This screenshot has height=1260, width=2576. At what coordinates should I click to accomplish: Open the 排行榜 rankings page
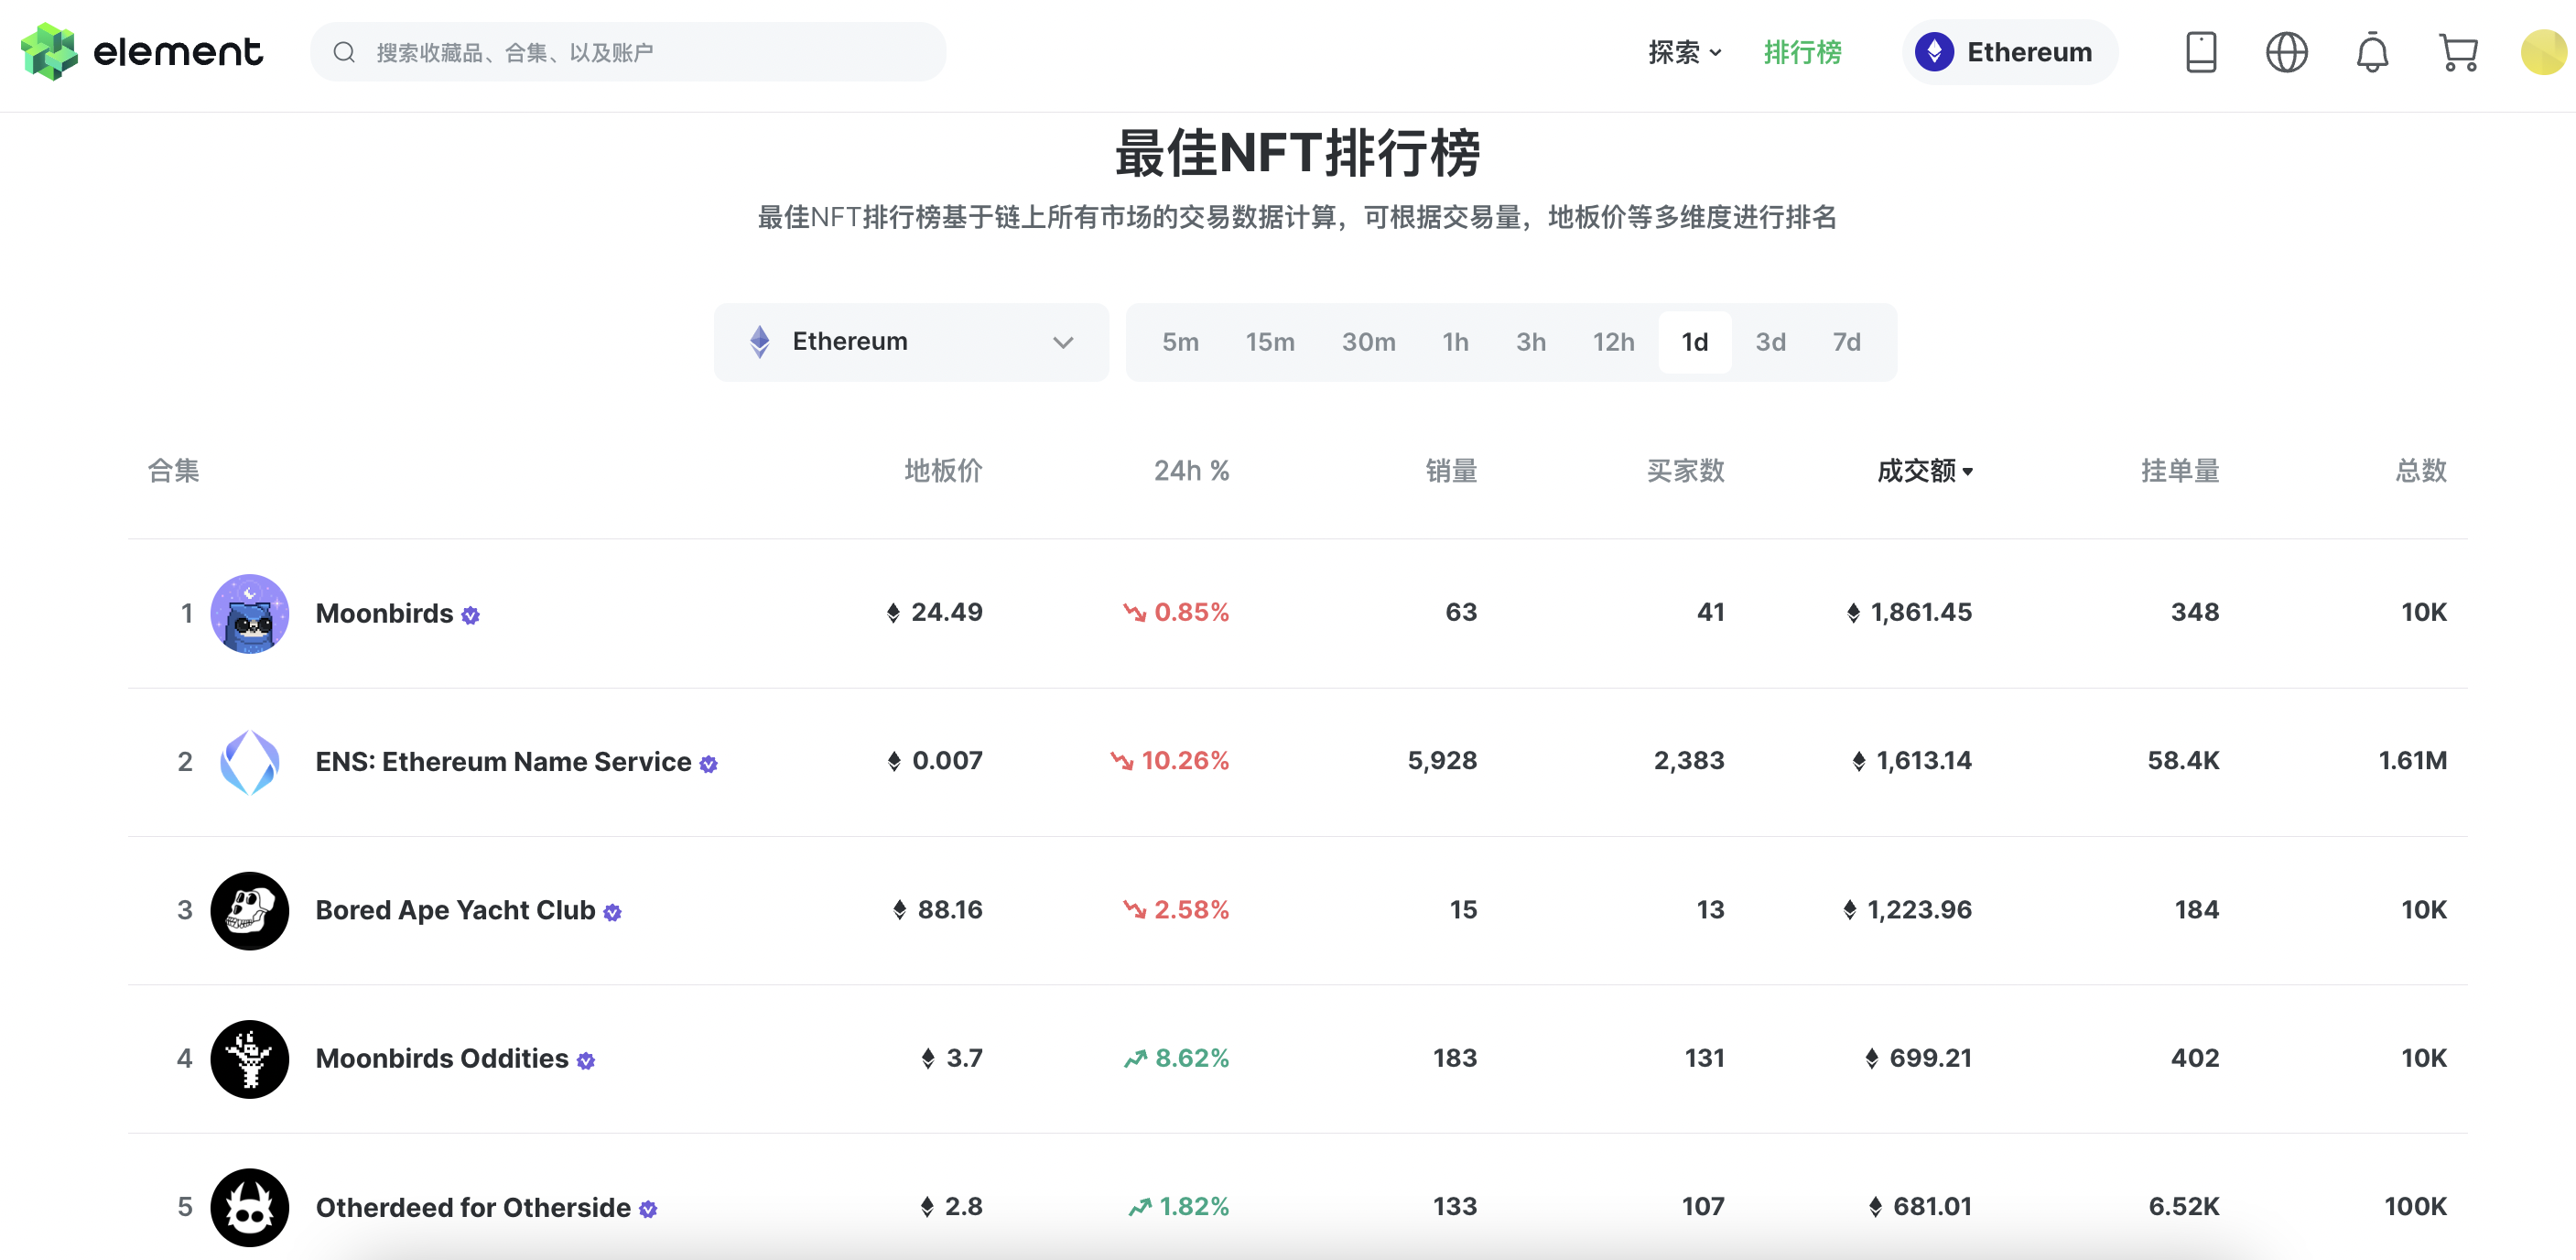pyautogui.click(x=1802, y=52)
